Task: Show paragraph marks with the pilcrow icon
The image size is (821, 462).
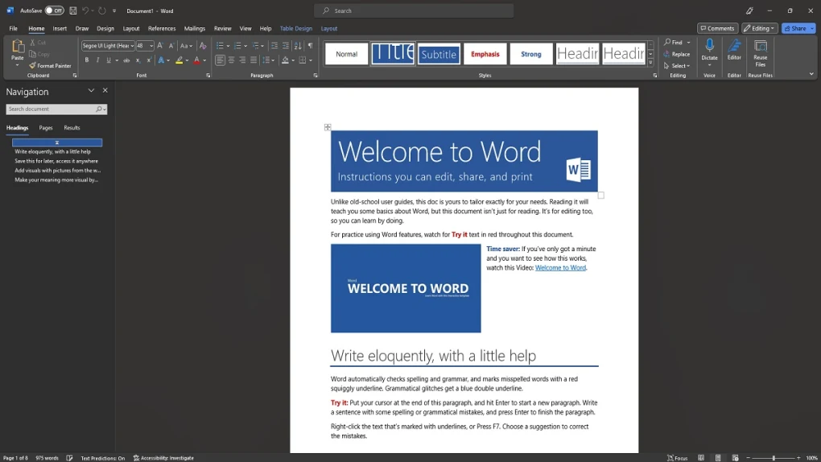Action: 310,46
